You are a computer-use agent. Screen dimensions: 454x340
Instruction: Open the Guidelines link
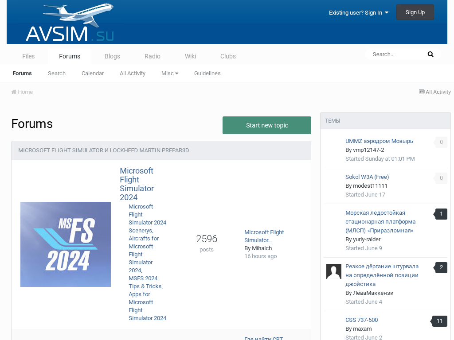pyautogui.click(x=207, y=73)
